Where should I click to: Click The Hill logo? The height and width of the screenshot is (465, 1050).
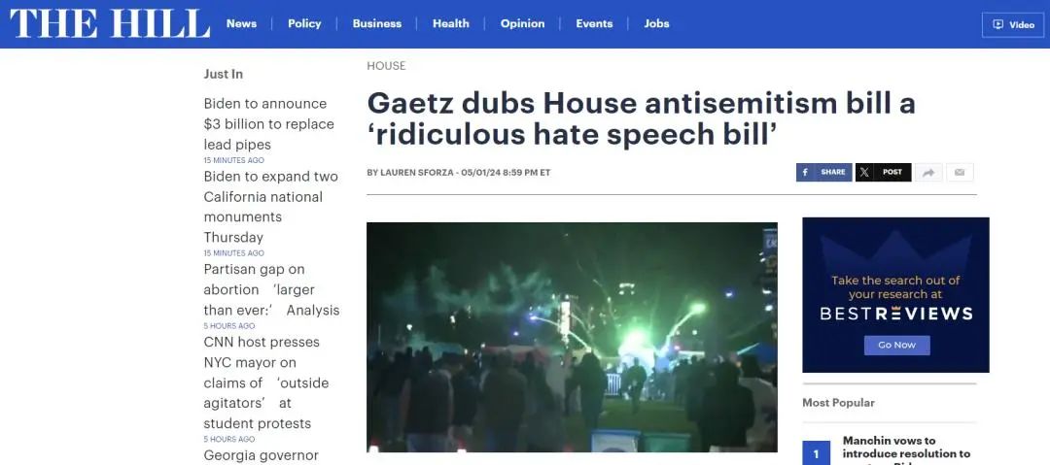(109, 23)
